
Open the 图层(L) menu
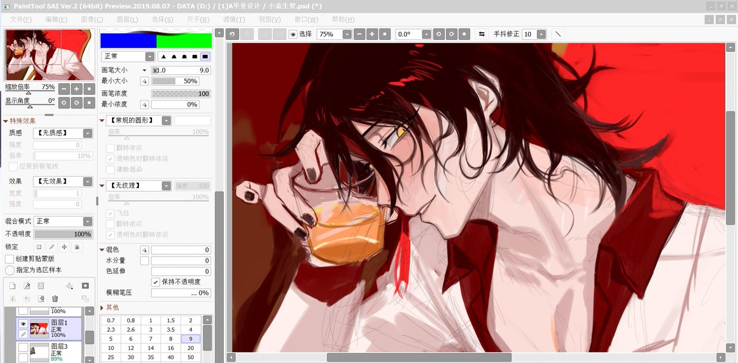127,20
